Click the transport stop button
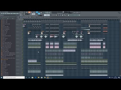The width and height of the screenshot is (121, 90). click(x=28, y=14)
